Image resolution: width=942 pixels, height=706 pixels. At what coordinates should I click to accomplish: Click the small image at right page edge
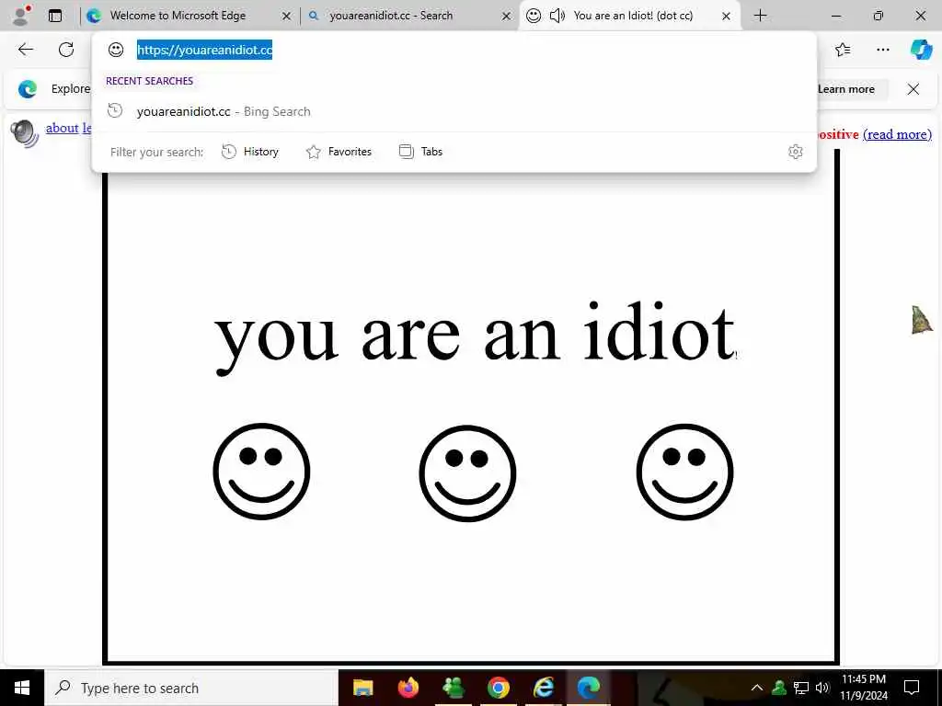[922, 319]
